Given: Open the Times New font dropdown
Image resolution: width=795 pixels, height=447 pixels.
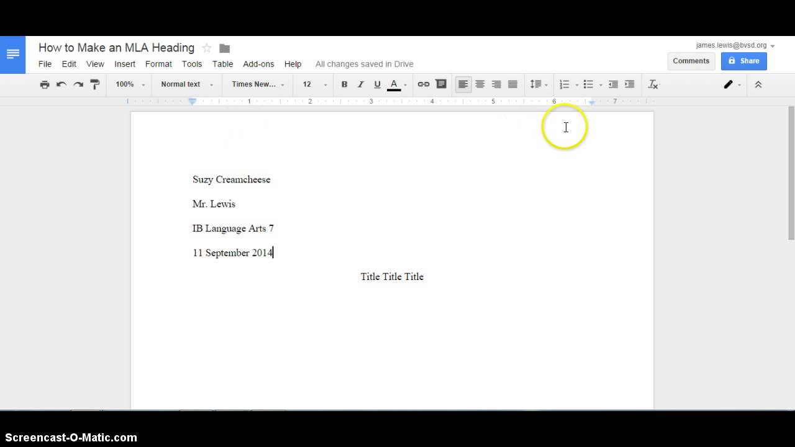Looking at the screenshot, I should 258,84.
